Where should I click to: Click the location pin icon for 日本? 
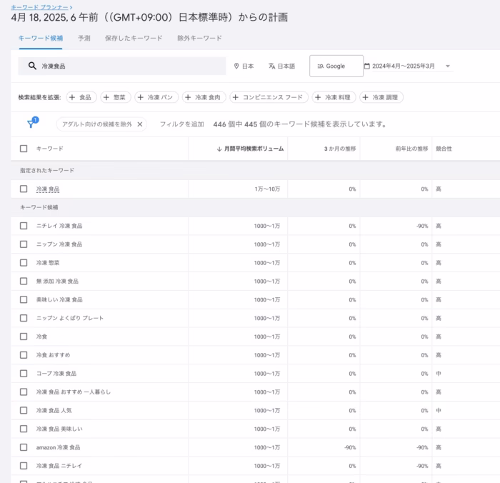point(236,66)
